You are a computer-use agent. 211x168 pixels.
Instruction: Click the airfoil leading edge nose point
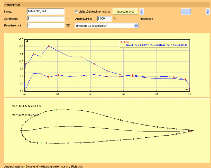click(x=21, y=130)
